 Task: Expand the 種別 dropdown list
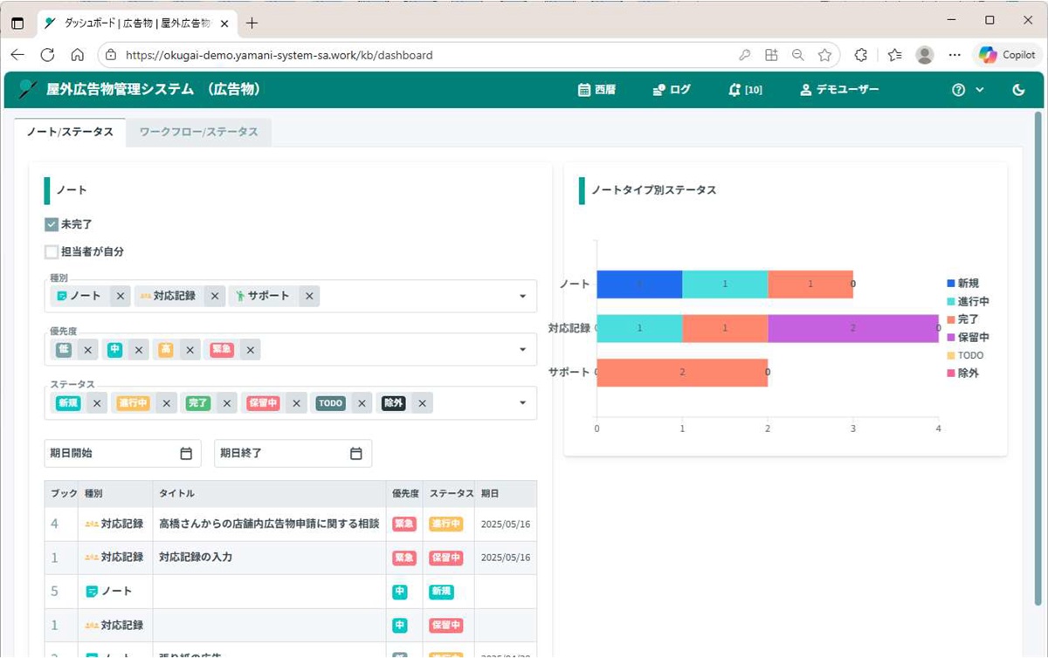pos(522,297)
